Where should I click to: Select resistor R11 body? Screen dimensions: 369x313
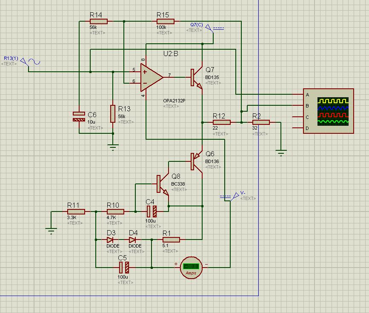coord(76,211)
